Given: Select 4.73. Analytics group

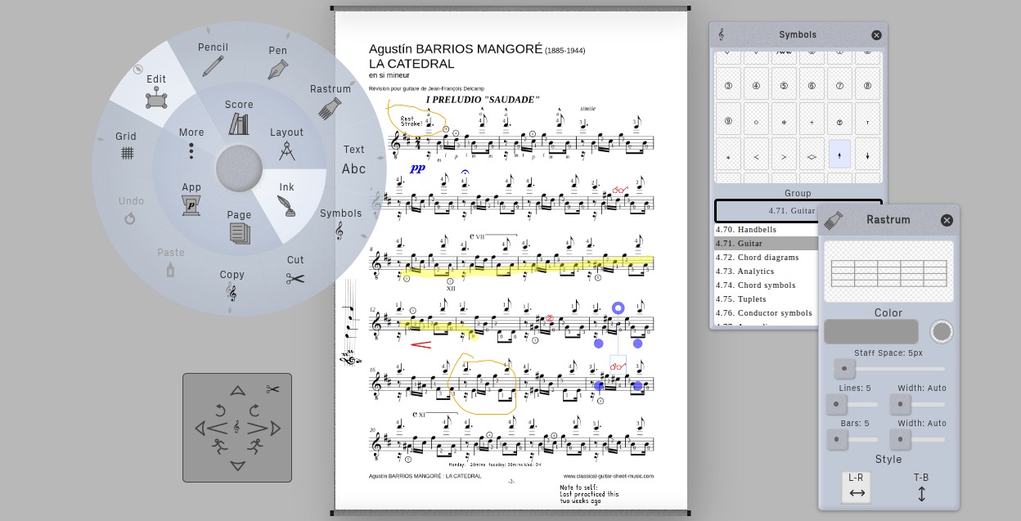Looking at the screenshot, I should coord(766,272).
